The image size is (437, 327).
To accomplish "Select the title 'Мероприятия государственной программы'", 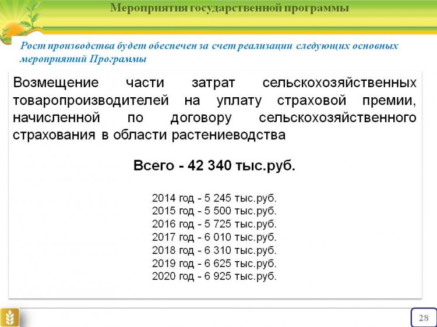I will [230, 8].
